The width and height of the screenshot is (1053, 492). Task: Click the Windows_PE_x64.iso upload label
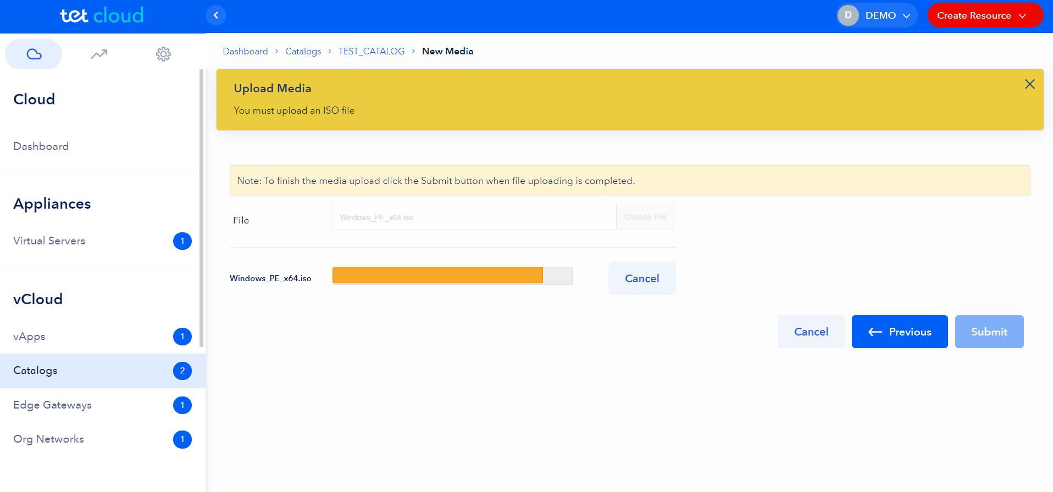pyautogui.click(x=270, y=278)
